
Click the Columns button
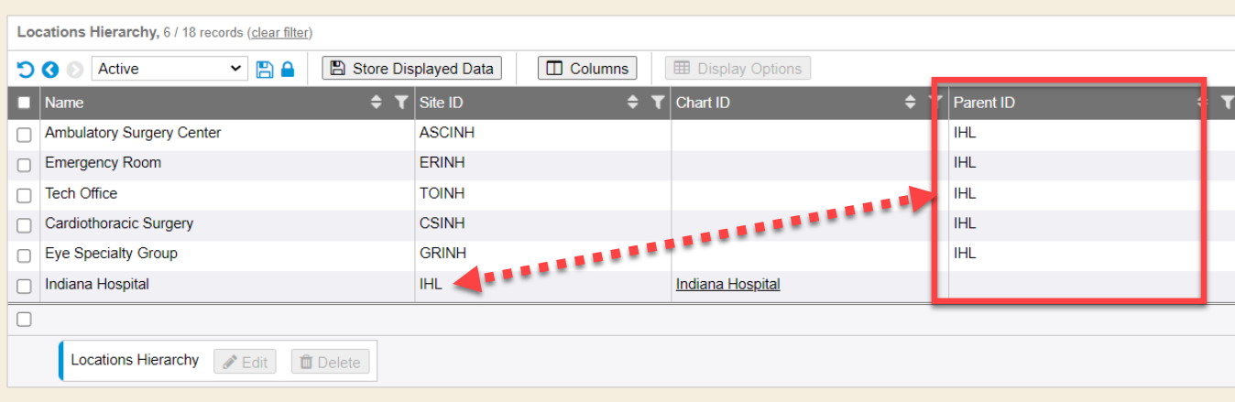587,69
